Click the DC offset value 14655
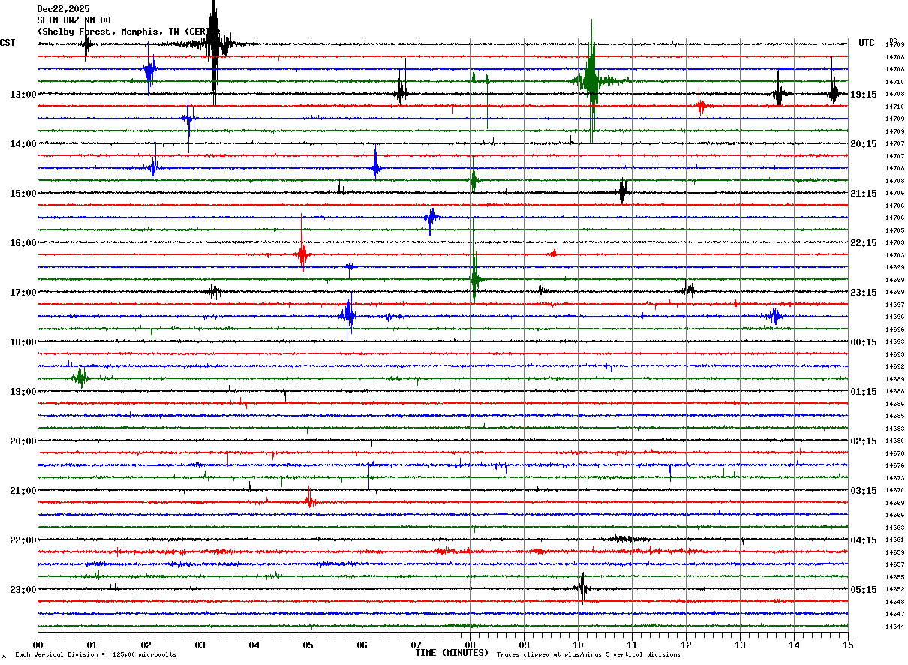 tap(894, 577)
